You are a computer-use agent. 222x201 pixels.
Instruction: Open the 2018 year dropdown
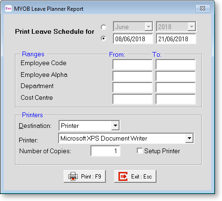pos(192,27)
